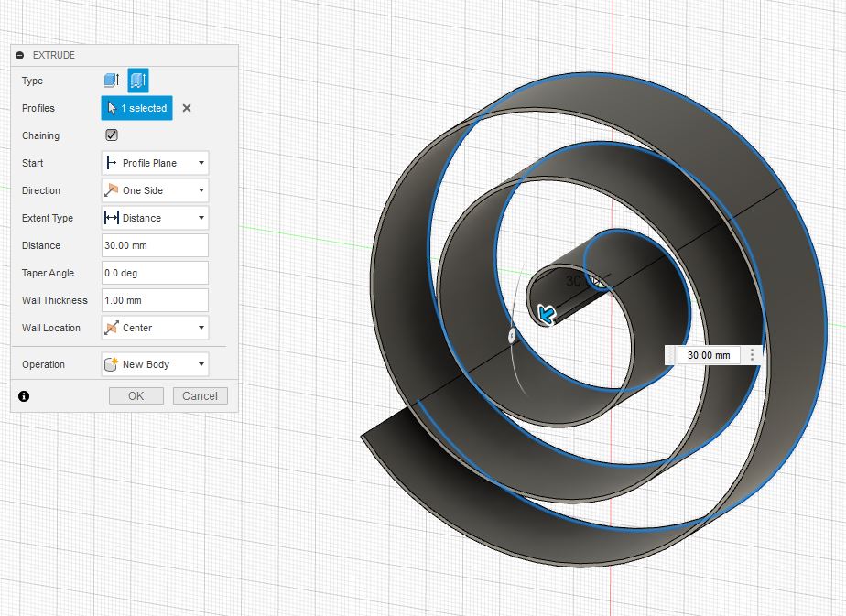Image resolution: width=846 pixels, height=616 pixels.
Task: Click the EXTRUDE dialog title
Action: click(54, 55)
